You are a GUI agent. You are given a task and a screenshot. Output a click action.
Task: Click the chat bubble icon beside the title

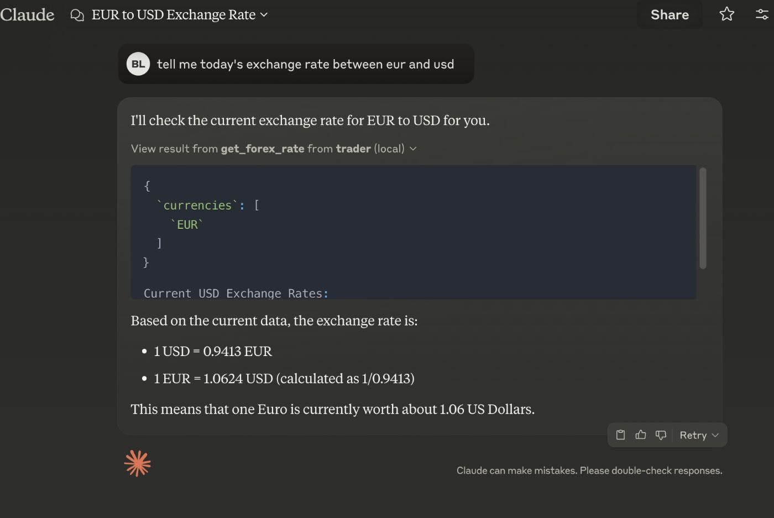point(77,15)
